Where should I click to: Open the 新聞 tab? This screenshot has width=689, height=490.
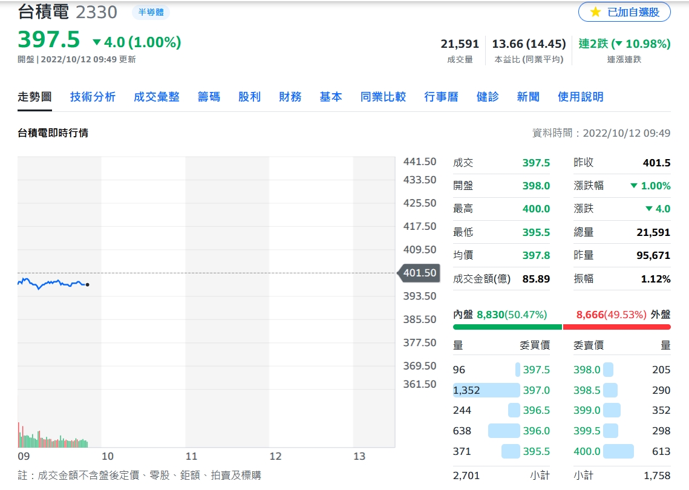tap(528, 97)
